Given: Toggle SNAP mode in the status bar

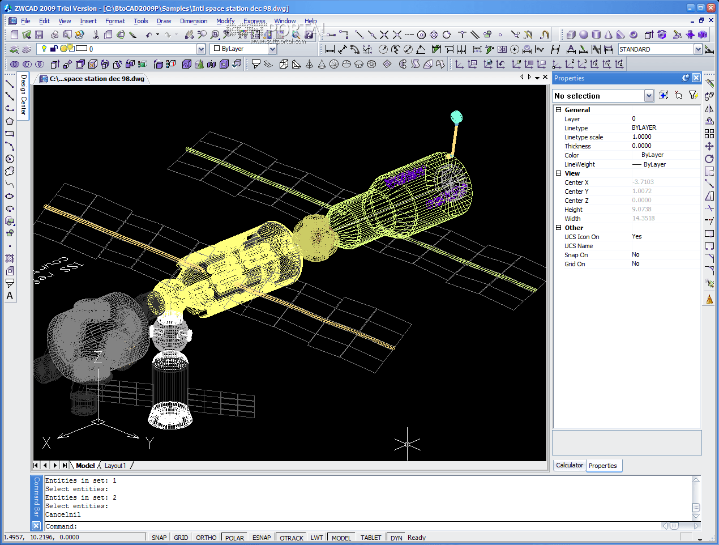Looking at the screenshot, I should [x=159, y=538].
